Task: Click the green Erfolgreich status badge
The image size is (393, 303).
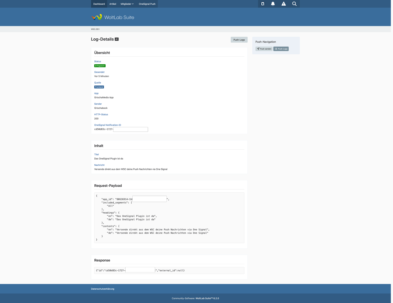Action: click(x=100, y=66)
